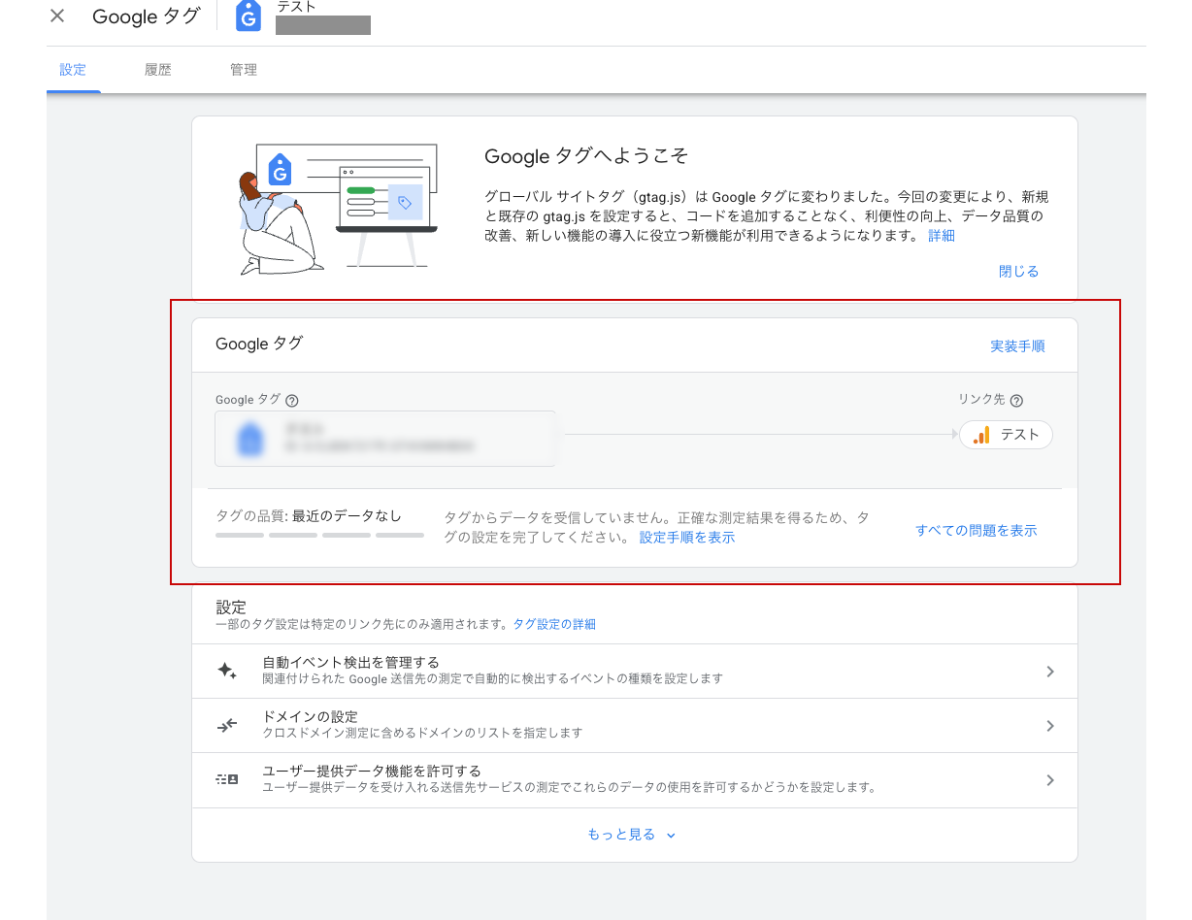Expand chevron on ドメインの設定 row
Image resolution: width=1192 pixels, height=920 pixels.
(x=1050, y=726)
